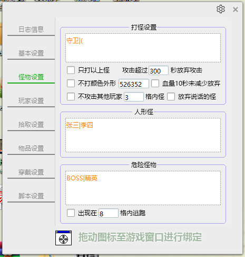
Task: Enable 出现在格内逃跑 checkbox
Action: coord(71,213)
